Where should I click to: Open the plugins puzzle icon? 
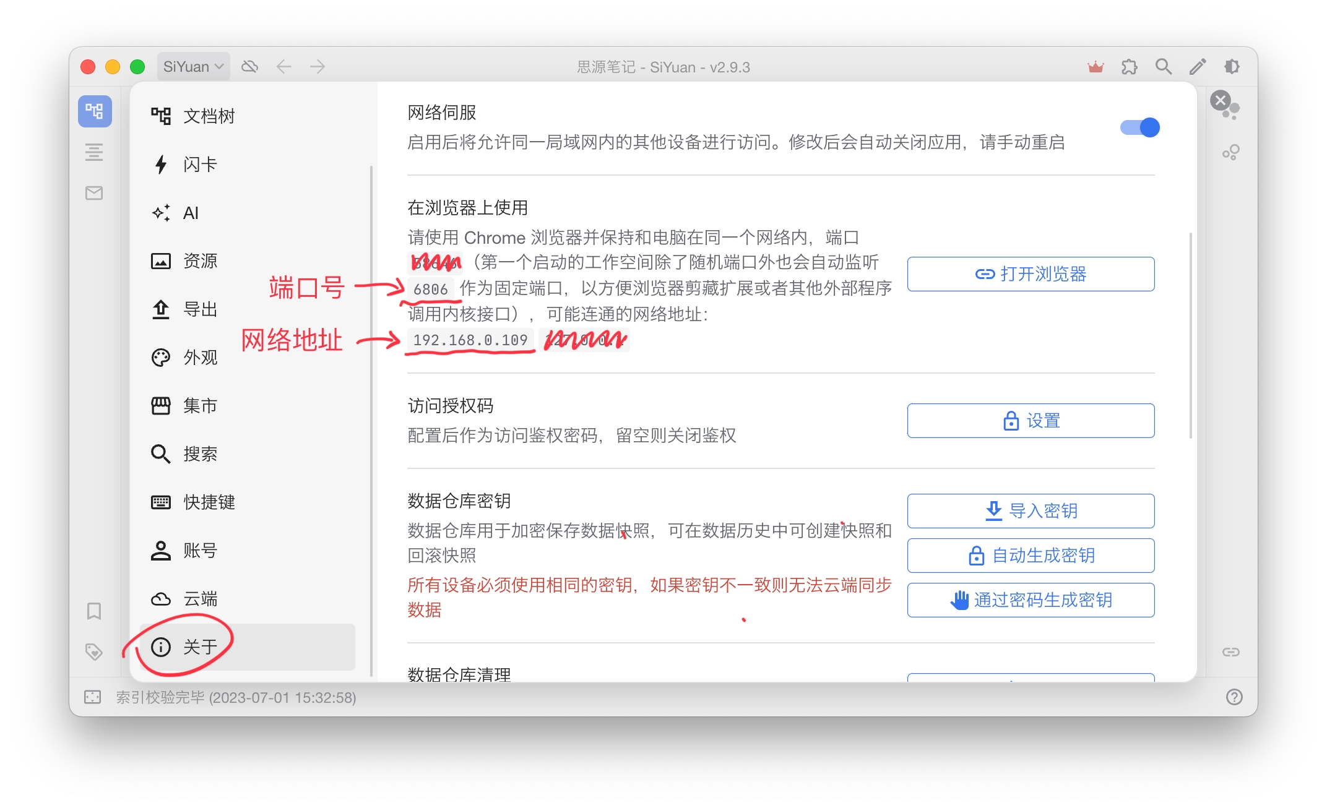[x=1130, y=67]
